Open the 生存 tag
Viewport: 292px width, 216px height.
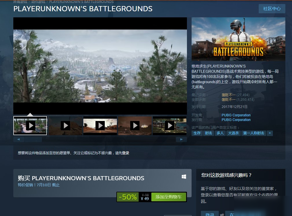click(x=197, y=133)
